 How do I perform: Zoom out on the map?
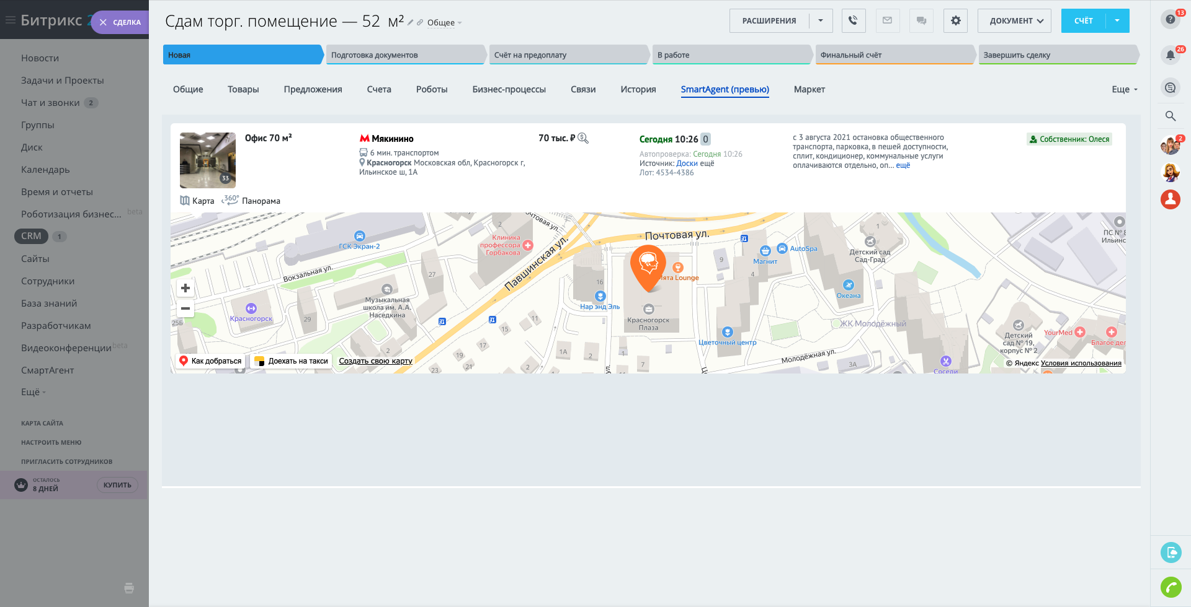coord(185,308)
